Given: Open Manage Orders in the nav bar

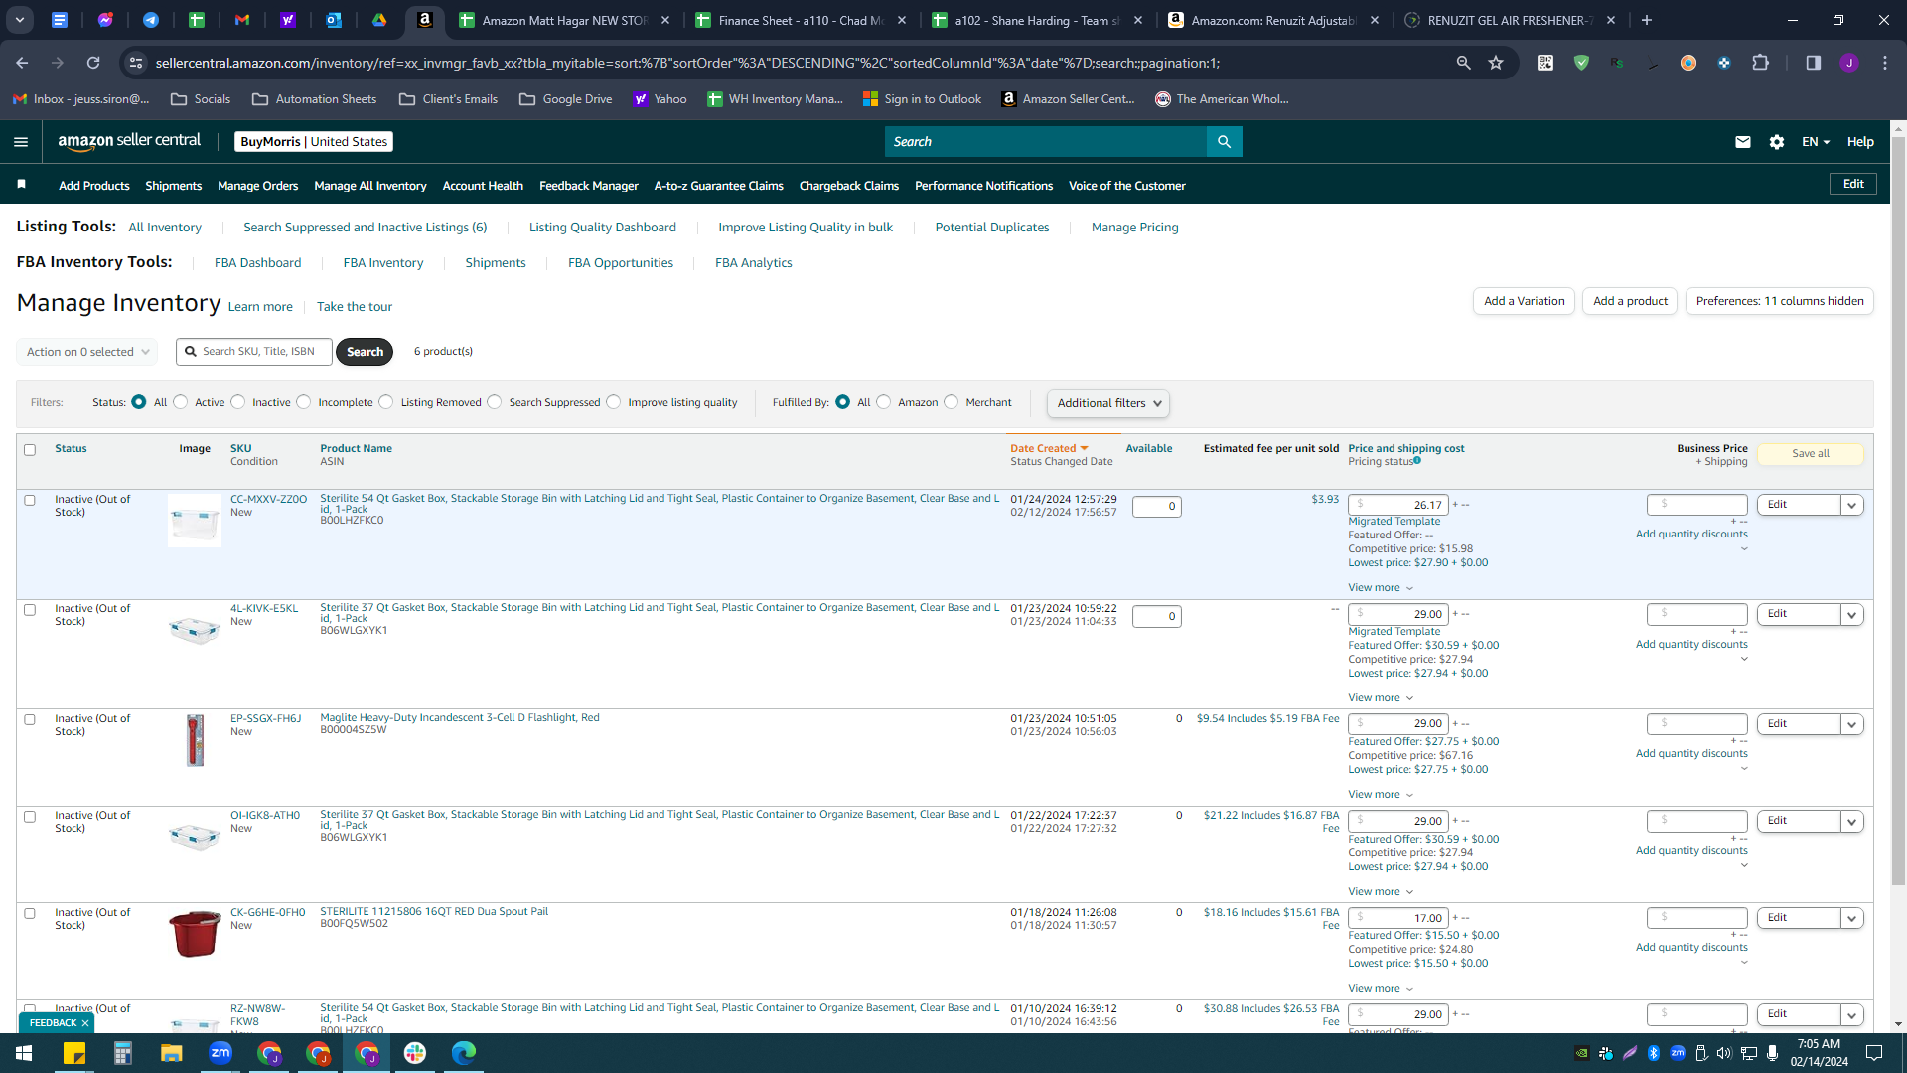Looking at the screenshot, I should [x=257, y=186].
